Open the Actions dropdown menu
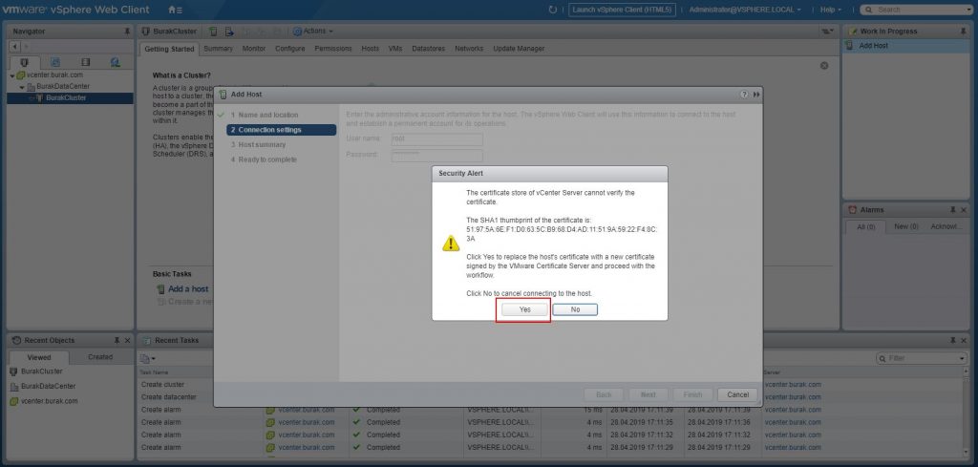The width and height of the screenshot is (978, 467). click(313, 32)
